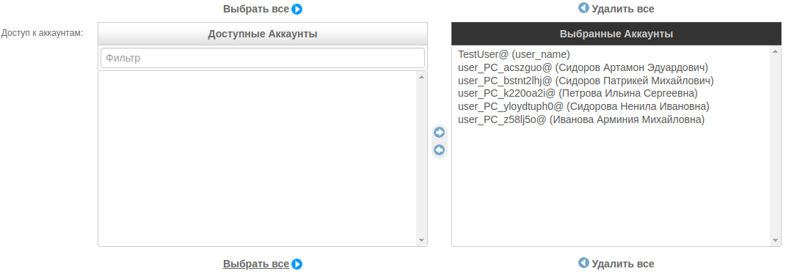This screenshot has width=786, height=274.
Task: Click down arrow of selected accounts scrollbar
Action: (x=776, y=240)
